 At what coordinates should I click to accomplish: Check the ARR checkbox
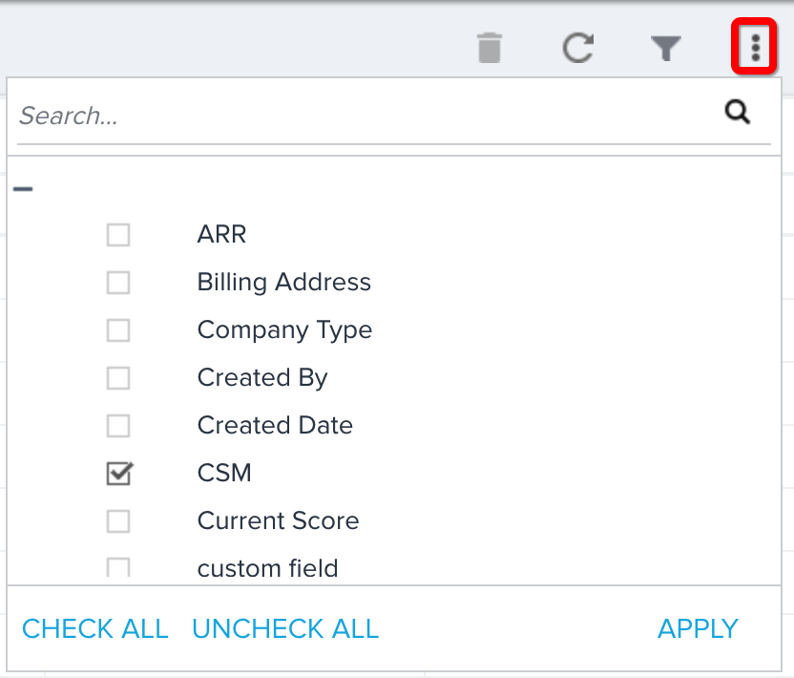click(118, 235)
